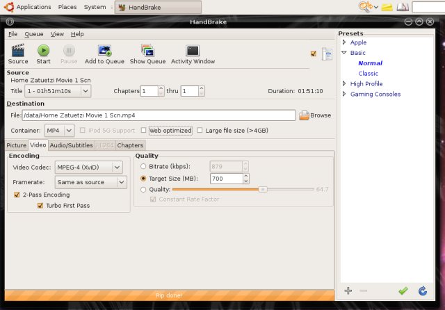
Task: Select the Bitrate (kbps) radio button
Action: [x=143, y=166]
